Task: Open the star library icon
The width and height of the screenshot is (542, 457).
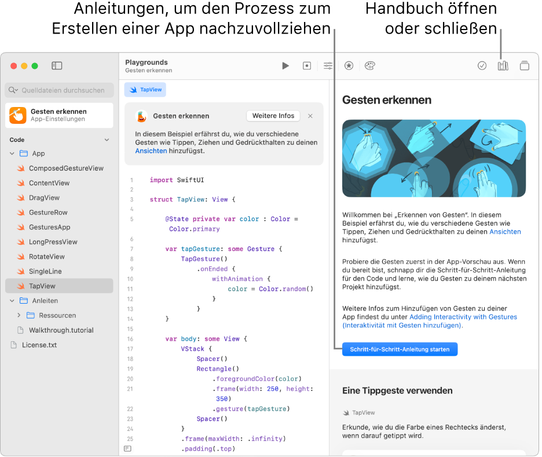Action: click(x=349, y=65)
